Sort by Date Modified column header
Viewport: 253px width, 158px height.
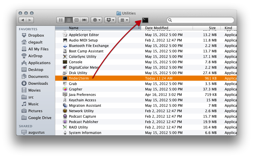[x=167, y=28]
